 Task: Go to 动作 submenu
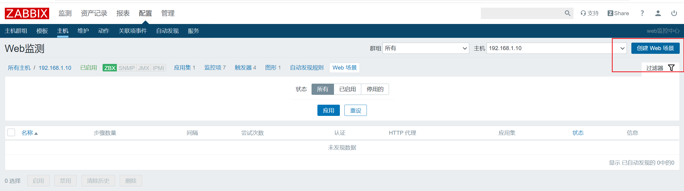click(104, 31)
